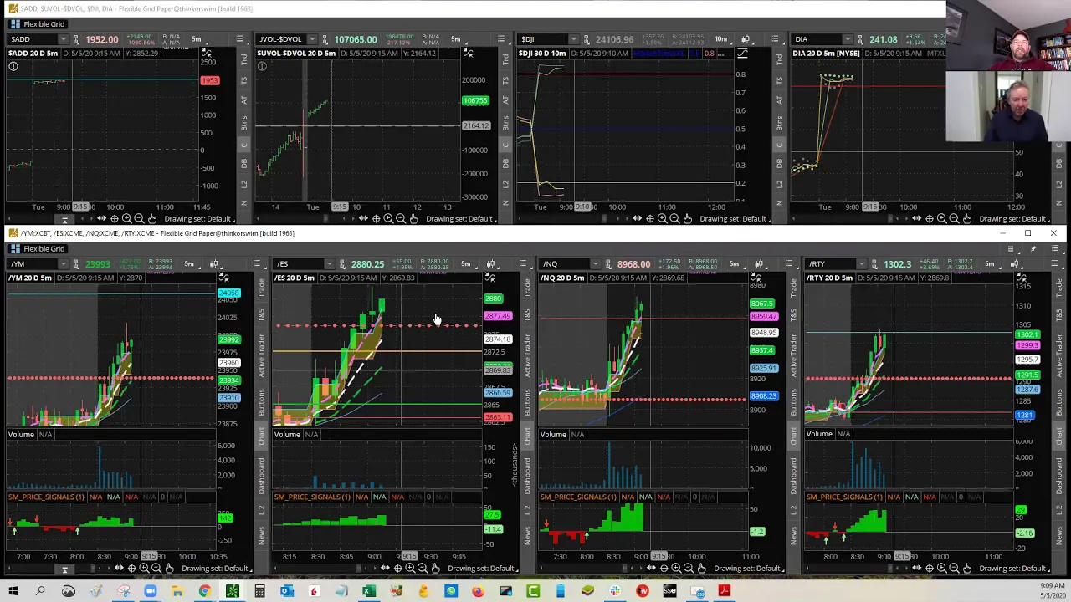Toggle the Trd side tab on $ADD chart

pyautogui.click(x=244, y=59)
